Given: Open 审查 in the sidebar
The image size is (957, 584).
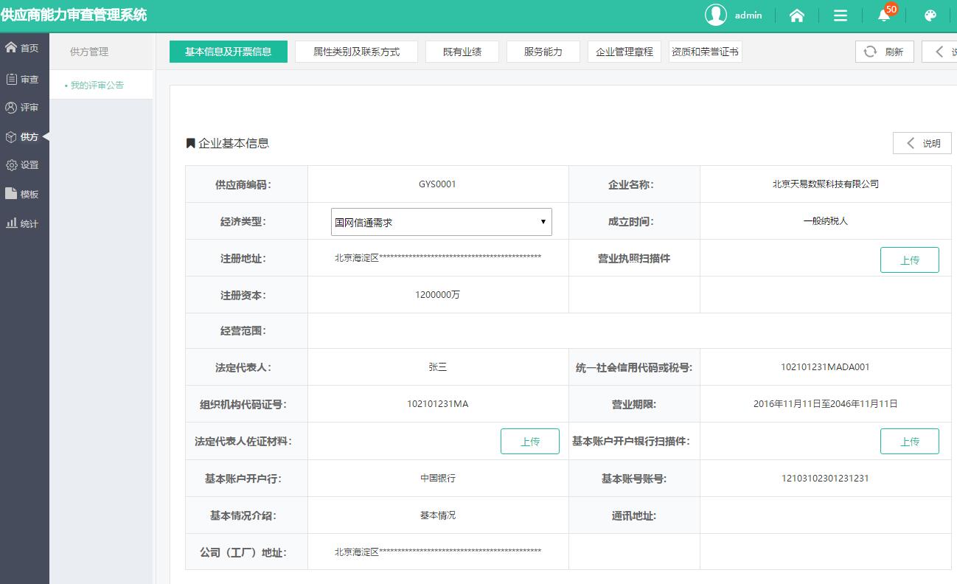Looking at the screenshot, I should [x=22, y=79].
